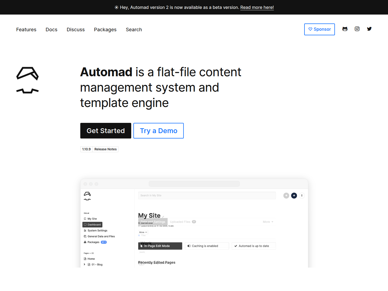This screenshot has height=291, width=388.
Task: Click the dashboard screenshot preview
Action: point(194,223)
